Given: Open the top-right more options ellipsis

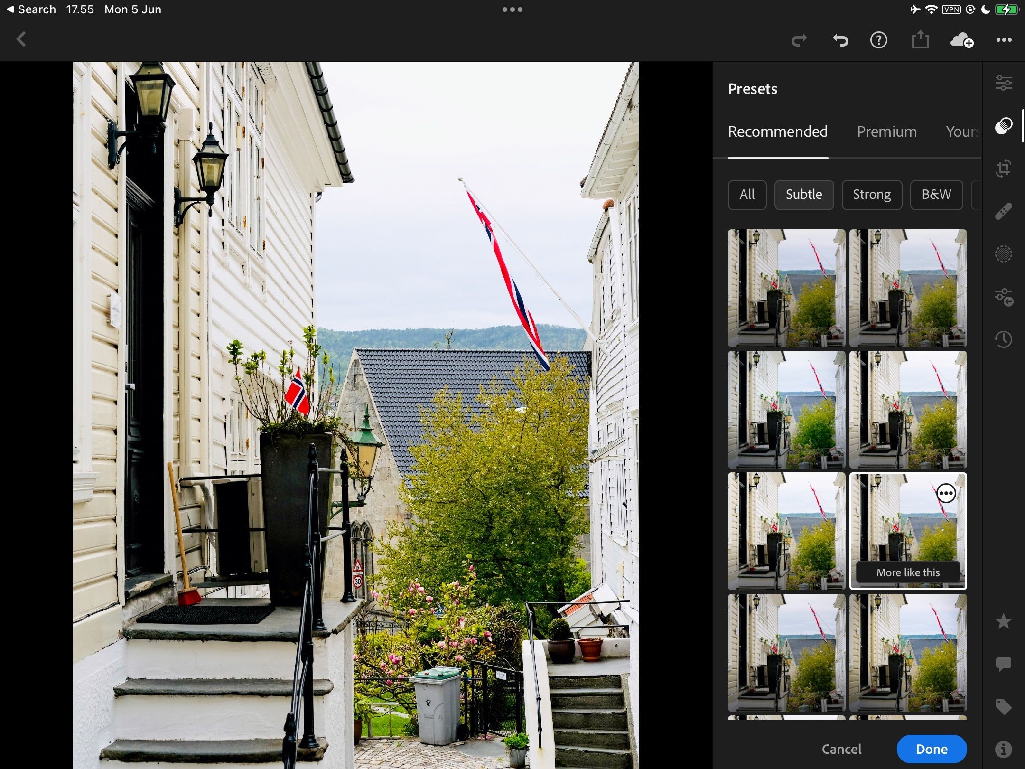Looking at the screenshot, I should [x=1004, y=40].
